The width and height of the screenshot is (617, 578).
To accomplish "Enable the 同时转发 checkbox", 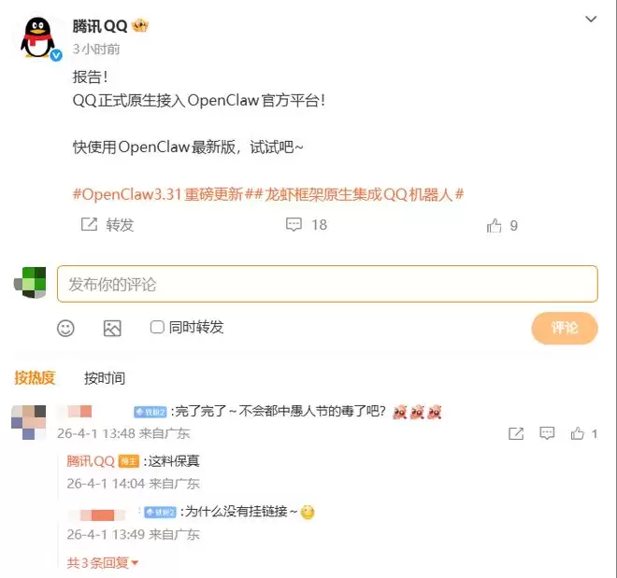I will (157, 327).
